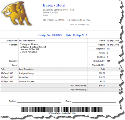Click the Item Description column header
Viewport: 125px width, 120px height.
tap(27, 69)
